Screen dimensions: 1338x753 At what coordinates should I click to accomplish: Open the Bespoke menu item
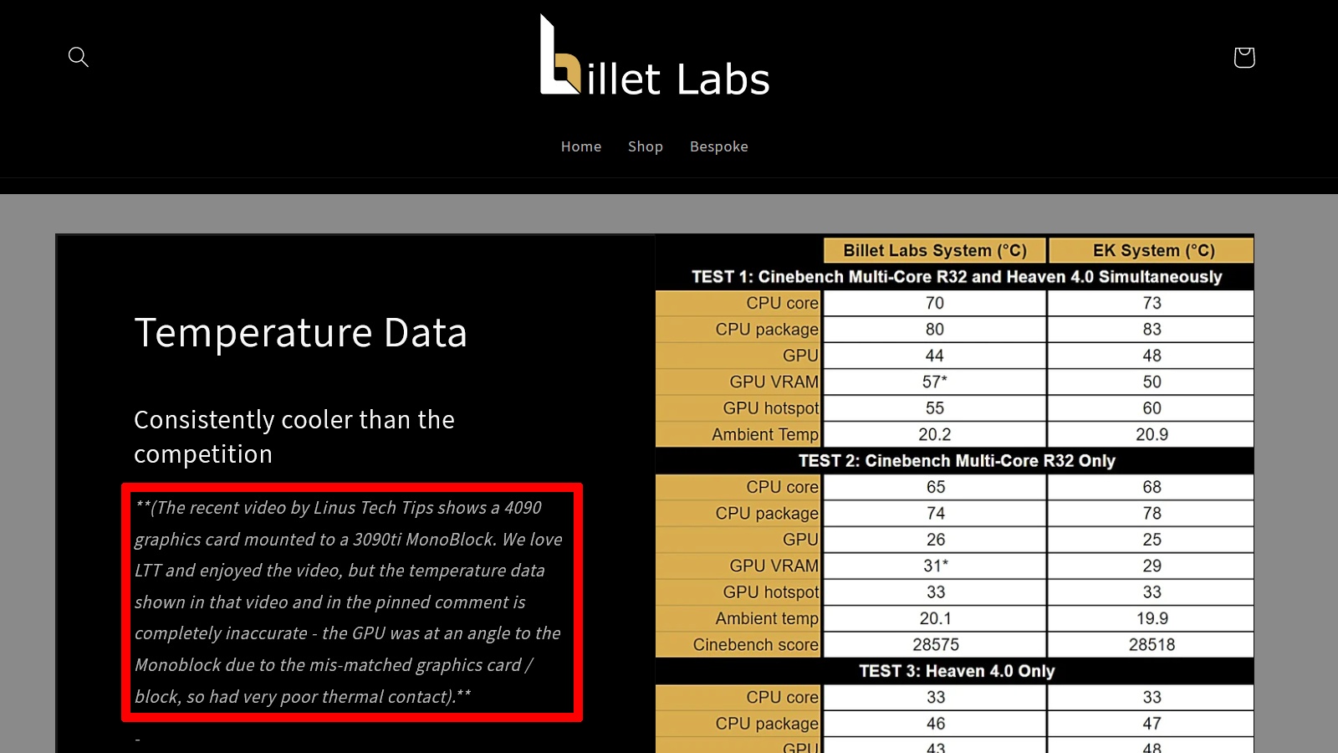coord(719,146)
